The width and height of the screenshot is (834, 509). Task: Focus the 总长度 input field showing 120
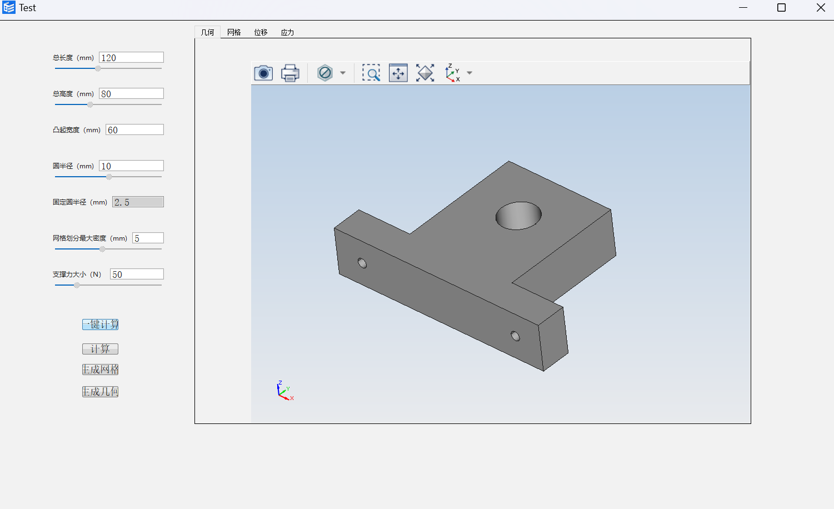(x=131, y=57)
